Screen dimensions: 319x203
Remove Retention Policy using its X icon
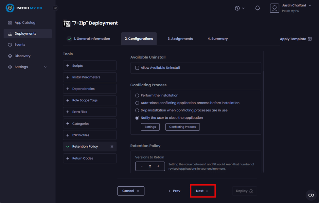[112, 147]
